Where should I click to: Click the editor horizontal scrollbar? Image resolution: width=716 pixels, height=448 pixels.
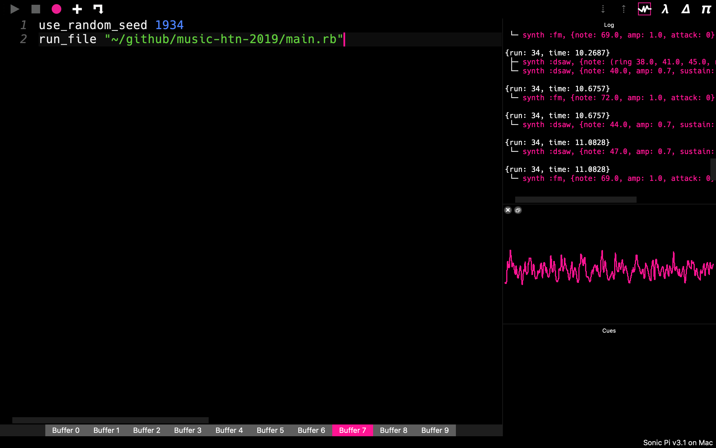[110, 420]
